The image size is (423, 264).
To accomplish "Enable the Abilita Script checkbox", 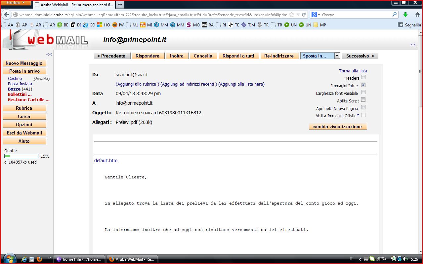I will 363,100.
